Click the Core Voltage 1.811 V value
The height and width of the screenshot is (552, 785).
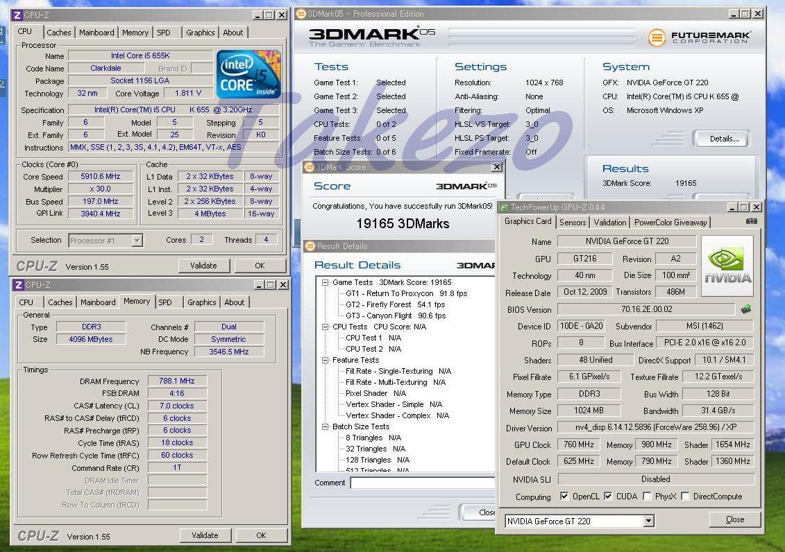pyautogui.click(x=188, y=93)
